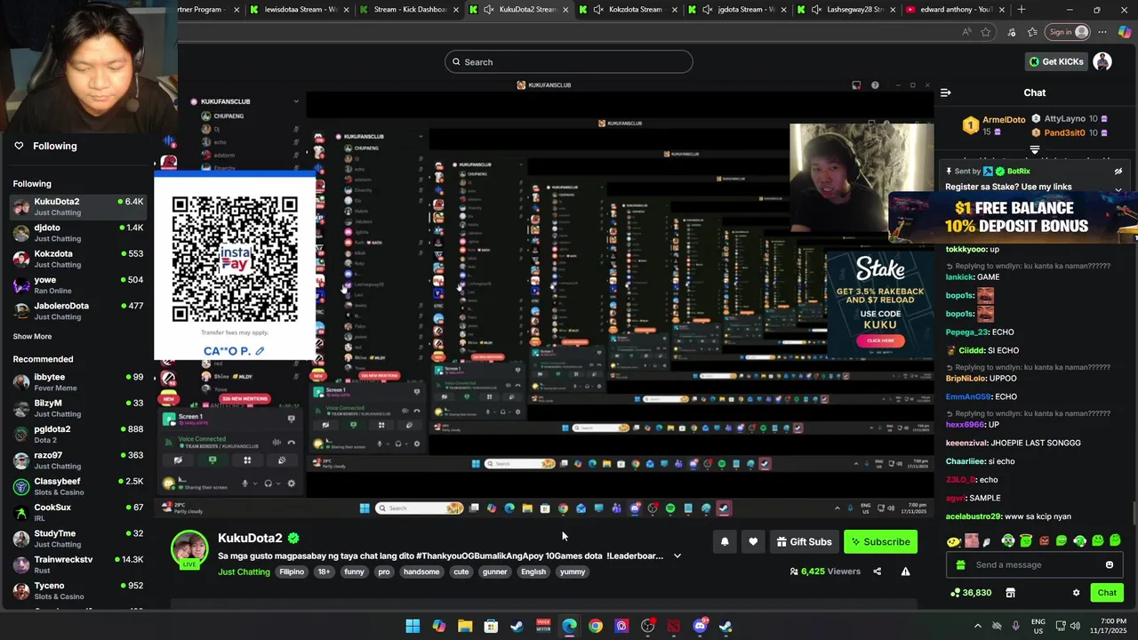Unmute the Lashsegway28 Stream tab
This screenshot has width=1138, height=640.
(816, 10)
